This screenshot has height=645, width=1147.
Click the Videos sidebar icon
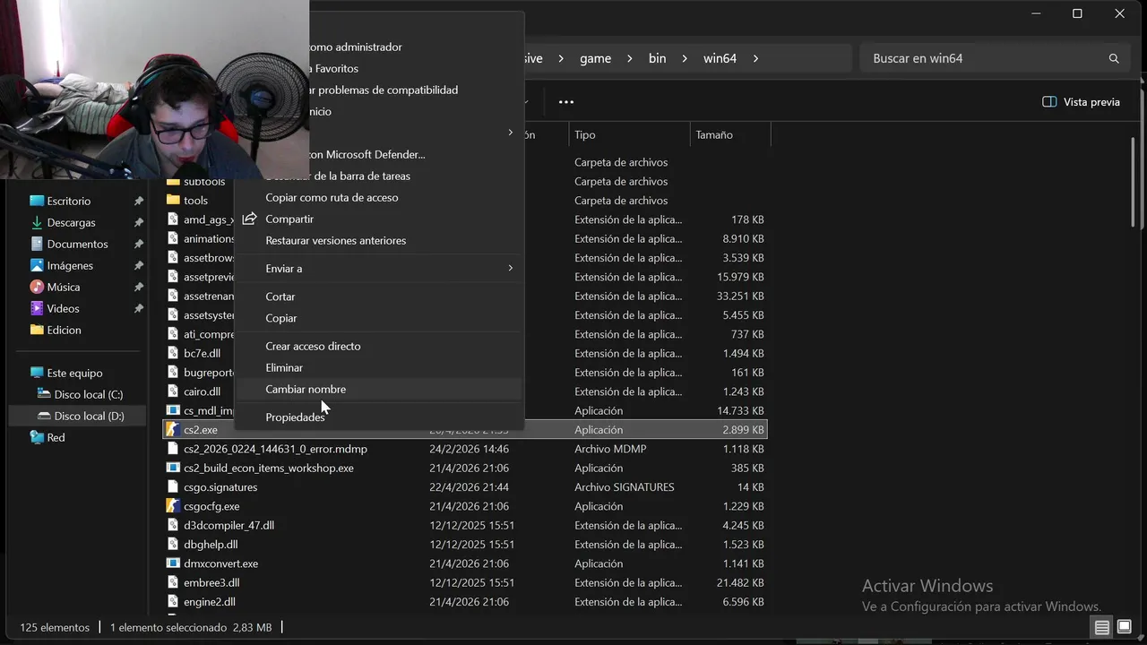37,308
